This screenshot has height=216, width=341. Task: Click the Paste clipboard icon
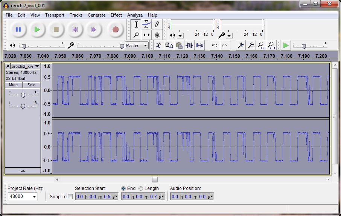tap(179, 46)
